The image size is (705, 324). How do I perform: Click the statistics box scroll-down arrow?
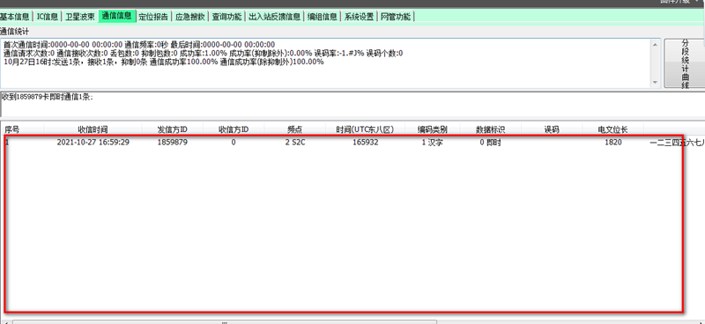[655, 83]
